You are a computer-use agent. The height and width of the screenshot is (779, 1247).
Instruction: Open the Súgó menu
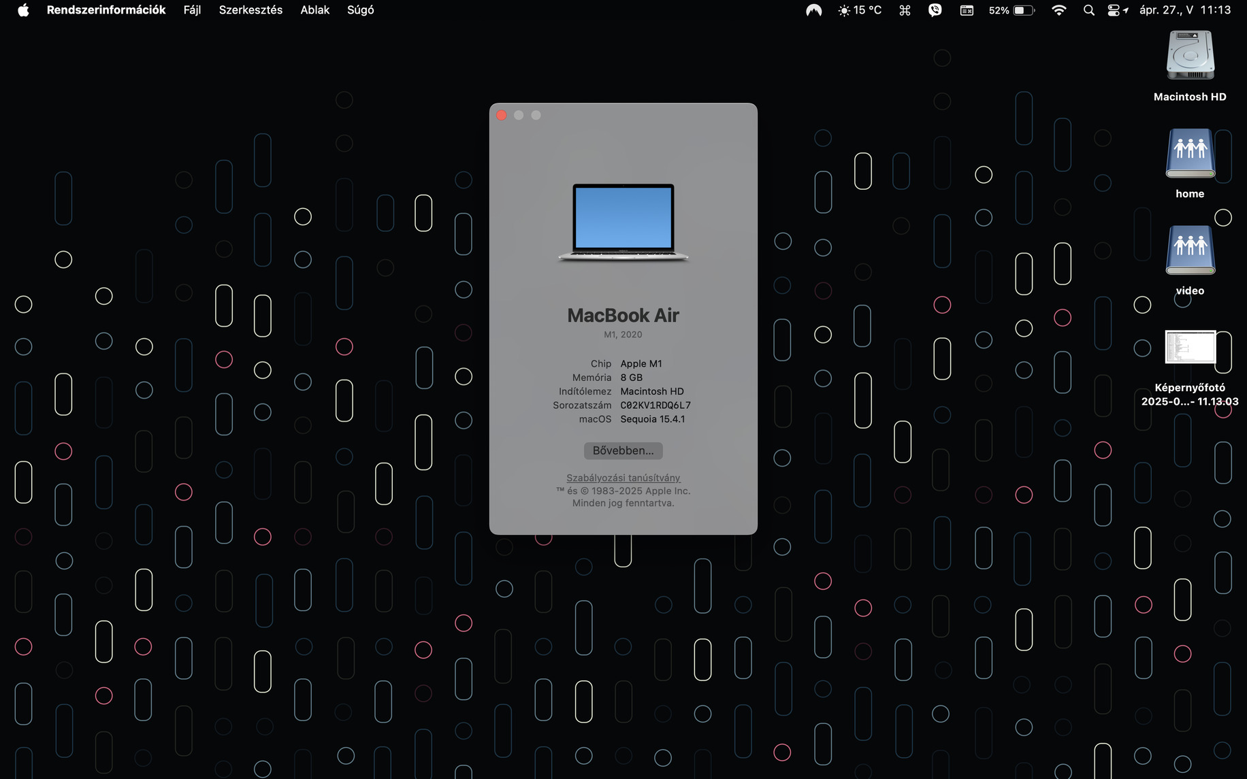tap(361, 10)
